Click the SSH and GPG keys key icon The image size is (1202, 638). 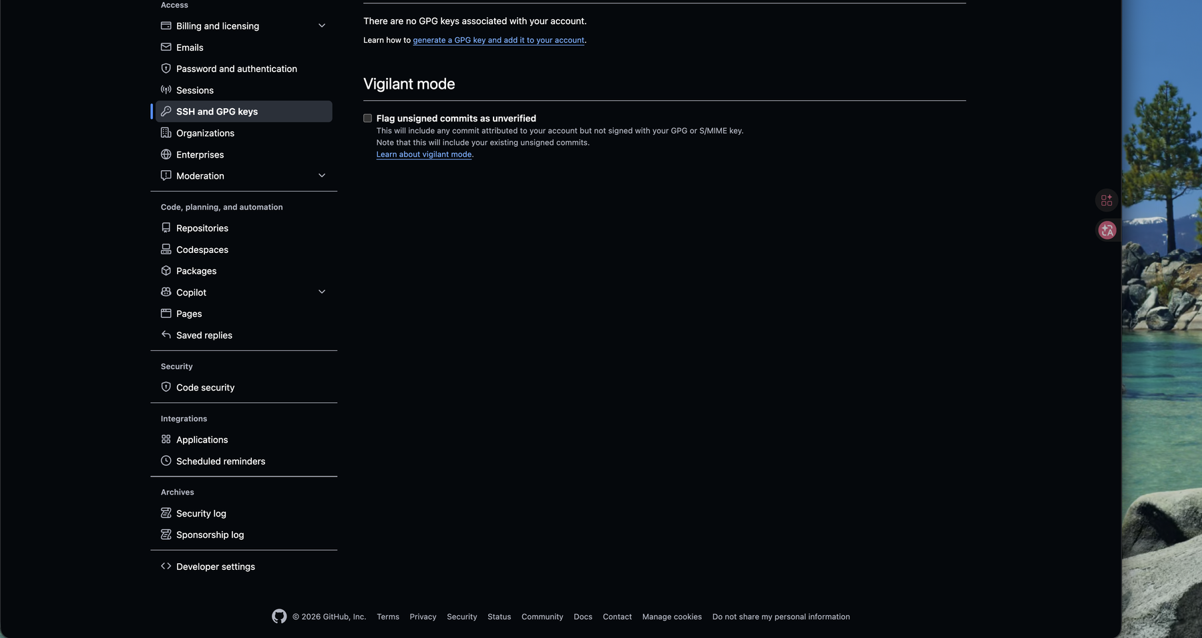(x=166, y=111)
